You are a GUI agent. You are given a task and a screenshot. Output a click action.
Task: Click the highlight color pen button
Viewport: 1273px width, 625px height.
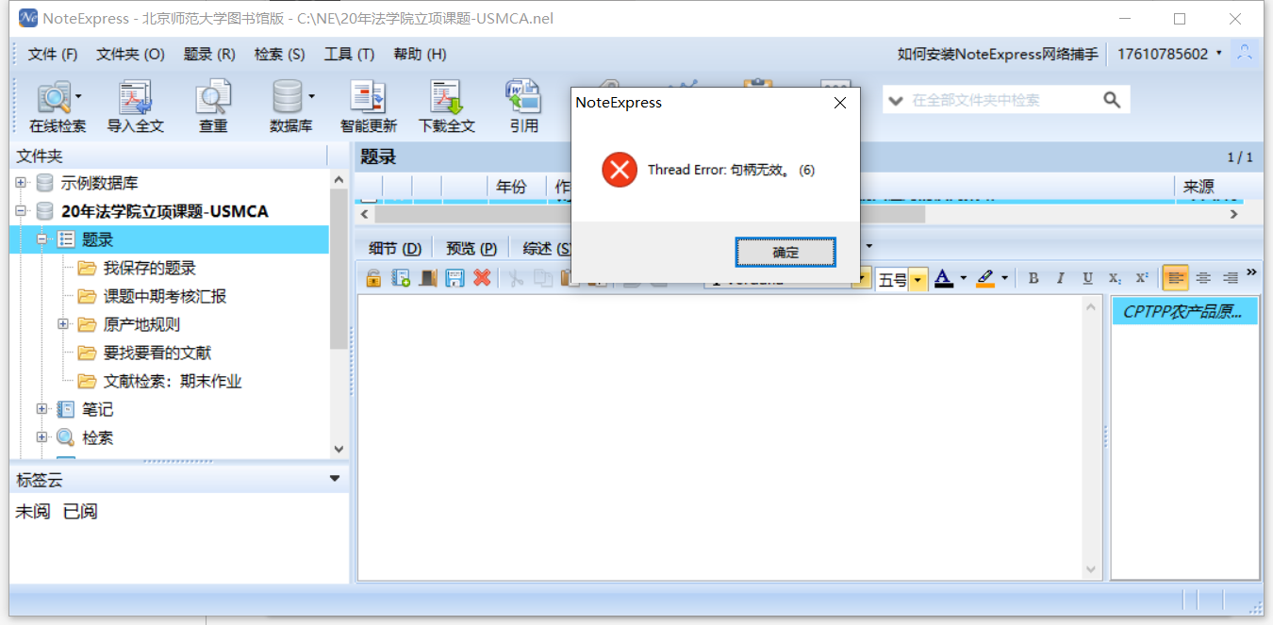coord(985,278)
